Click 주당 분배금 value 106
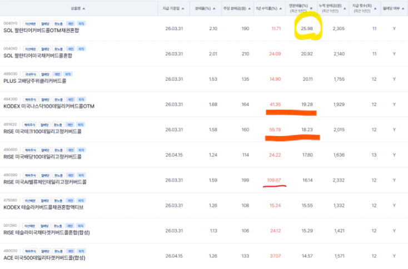This screenshot has width=408, height=269. click(245, 231)
